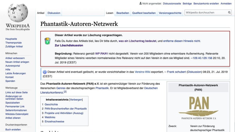Open 'entferne diesen Hinweis nicht' link
The height and width of the screenshot is (132, 235).
click(x=182, y=41)
